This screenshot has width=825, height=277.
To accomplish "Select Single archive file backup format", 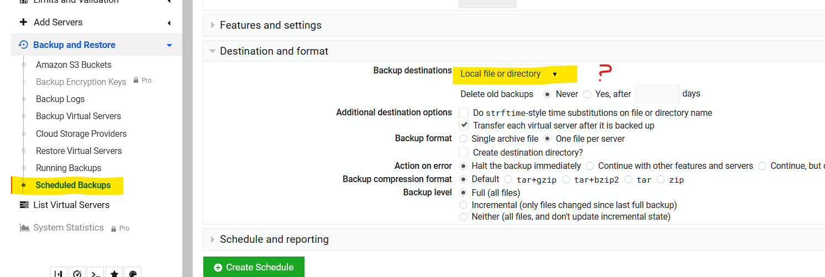I will click(x=463, y=138).
